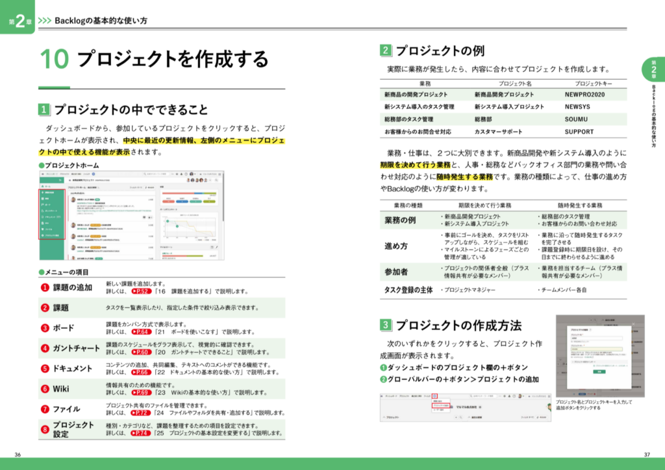Click the red number 4 marker beside ガントチャート
This screenshot has height=470, width=665.
(x=45, y=347)
